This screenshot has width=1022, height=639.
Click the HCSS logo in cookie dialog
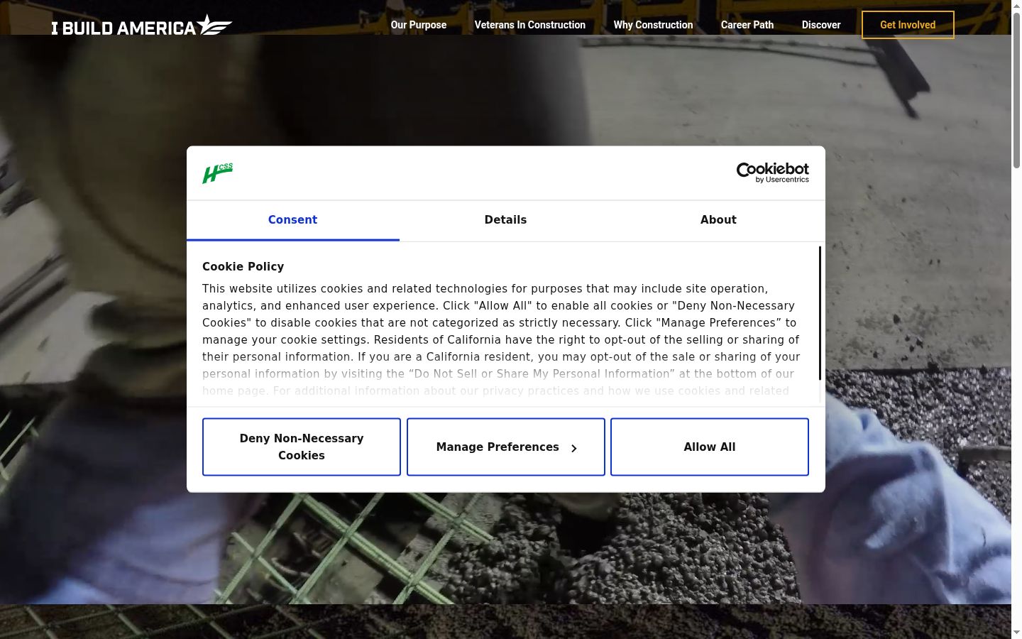[x=217, y=173]
